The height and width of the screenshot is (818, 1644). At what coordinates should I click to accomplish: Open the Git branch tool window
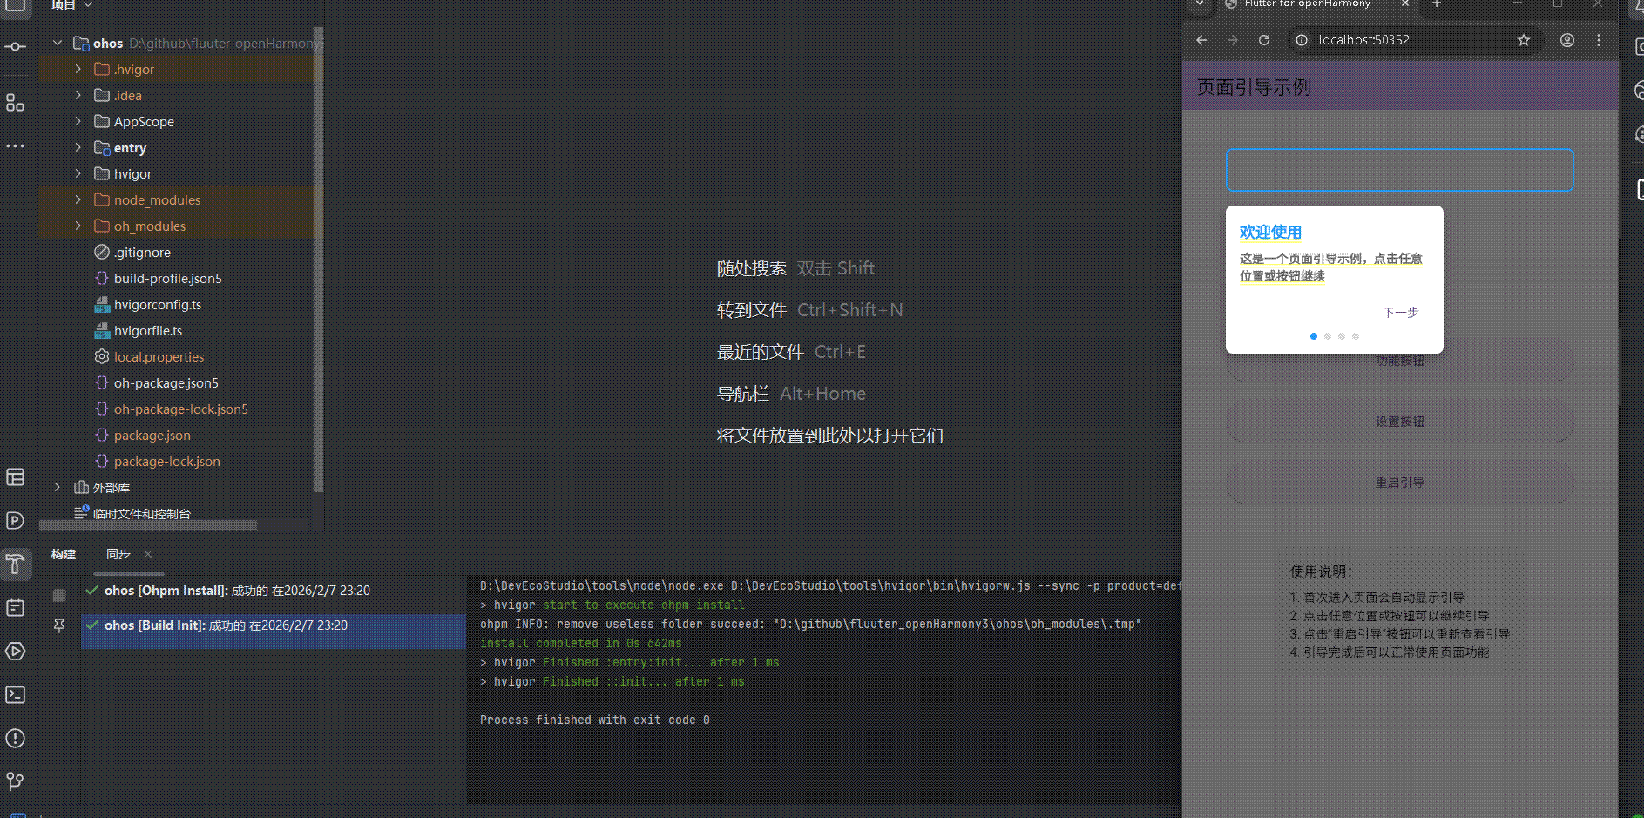[x=15, y=781]
